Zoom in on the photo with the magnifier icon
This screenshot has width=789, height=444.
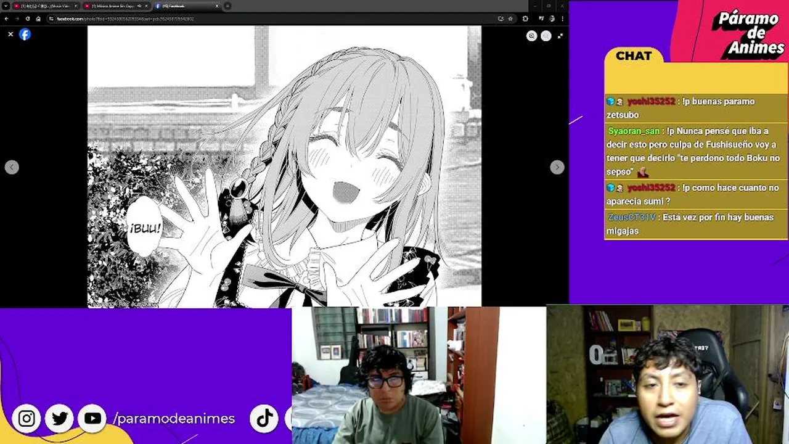tap(531, 36)
